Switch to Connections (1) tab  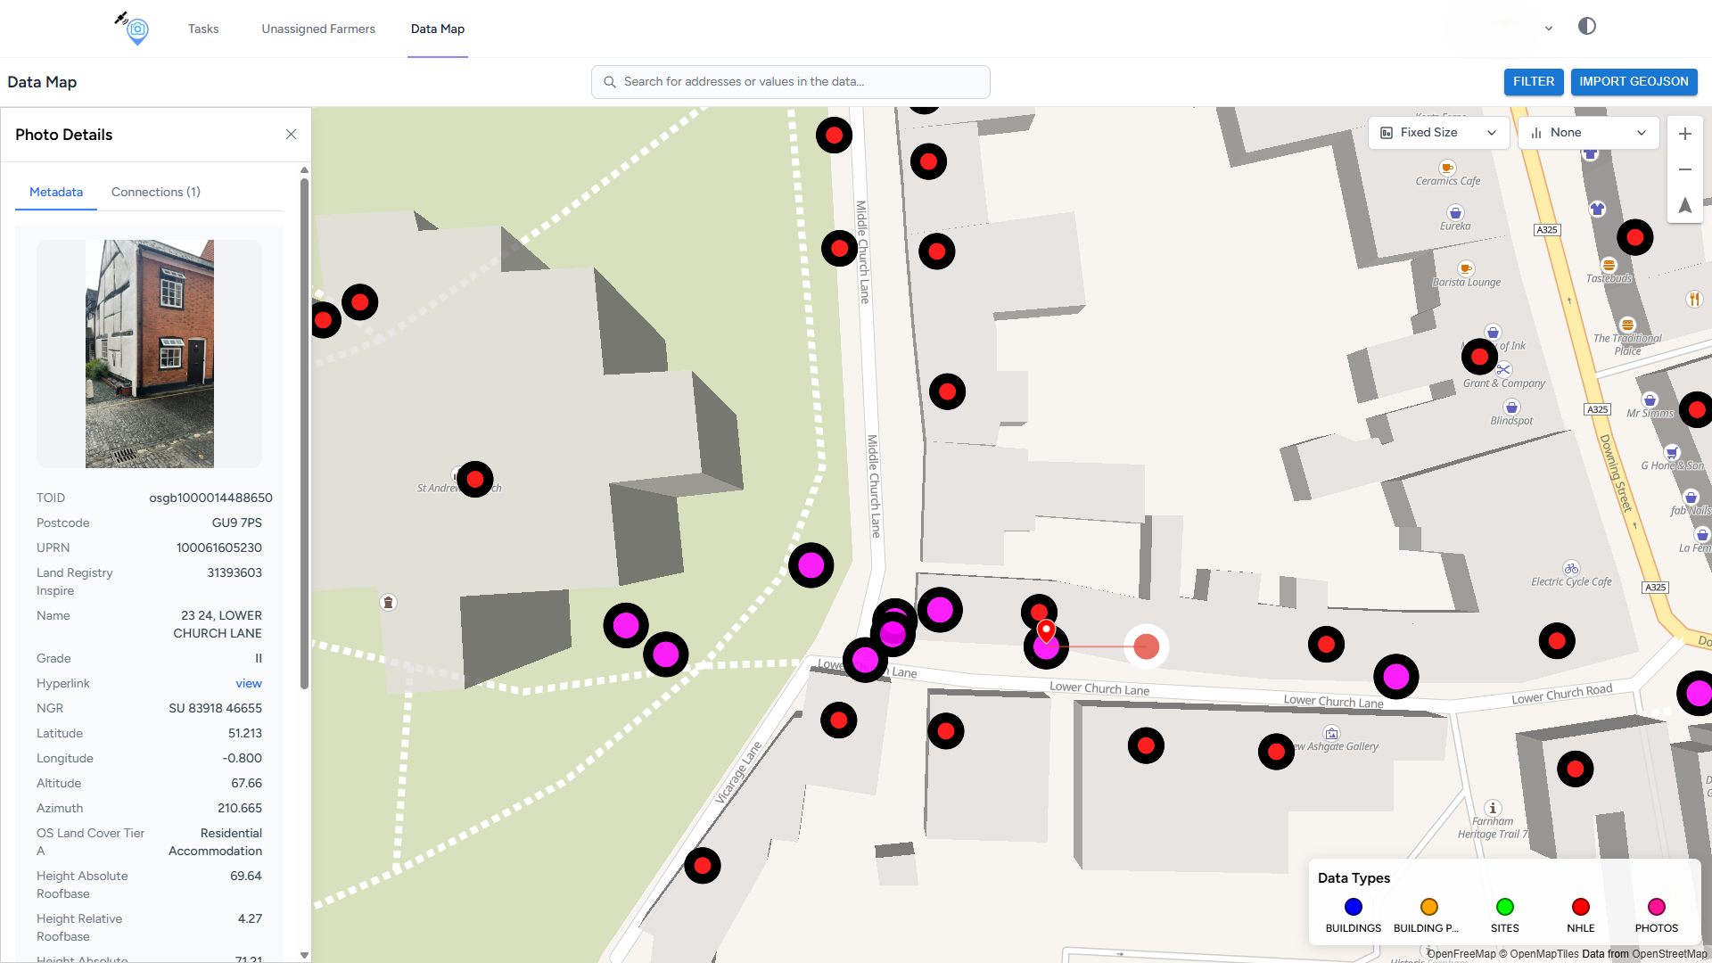click(x=156, y=192)
